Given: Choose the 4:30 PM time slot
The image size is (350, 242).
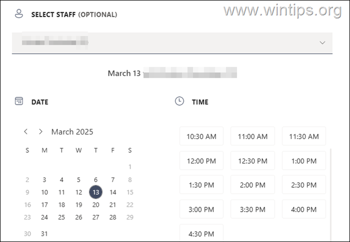Looking at the screenshot, I should [201, 233].
